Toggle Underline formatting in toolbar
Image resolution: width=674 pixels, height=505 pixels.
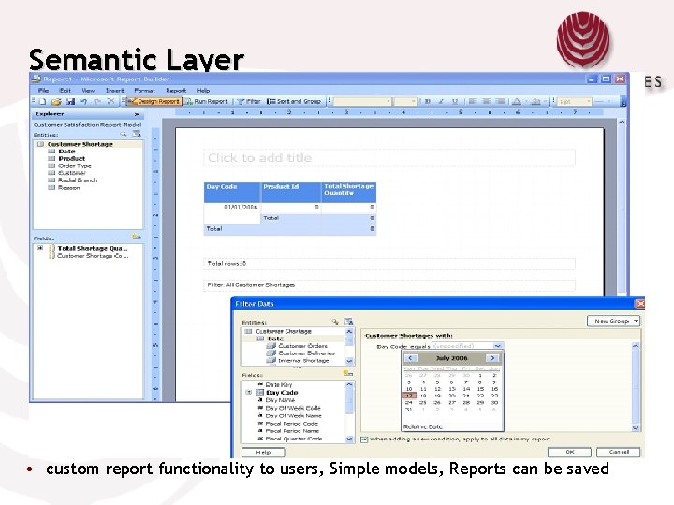click(455, 102)
